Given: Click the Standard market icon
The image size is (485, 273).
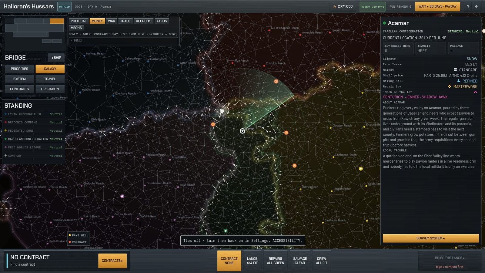Looking at the screenshot, I should tap(455, 70).
